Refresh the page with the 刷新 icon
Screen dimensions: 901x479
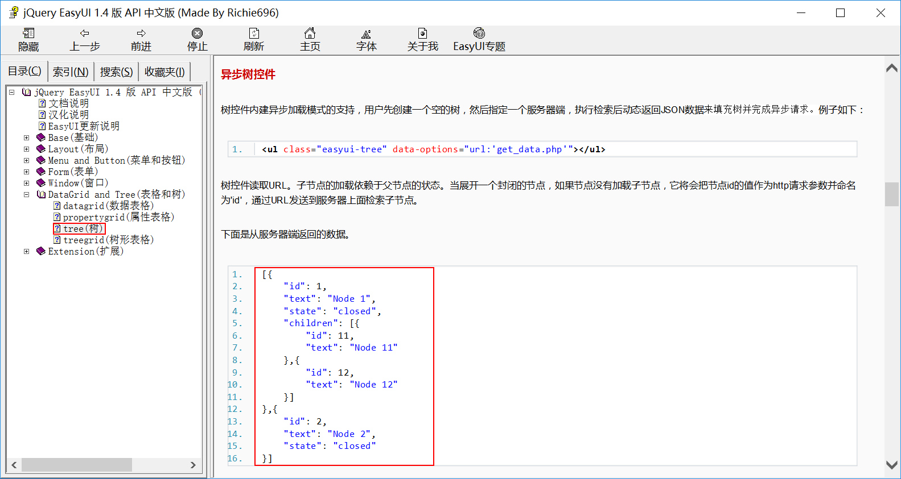(x=254, y=34)
